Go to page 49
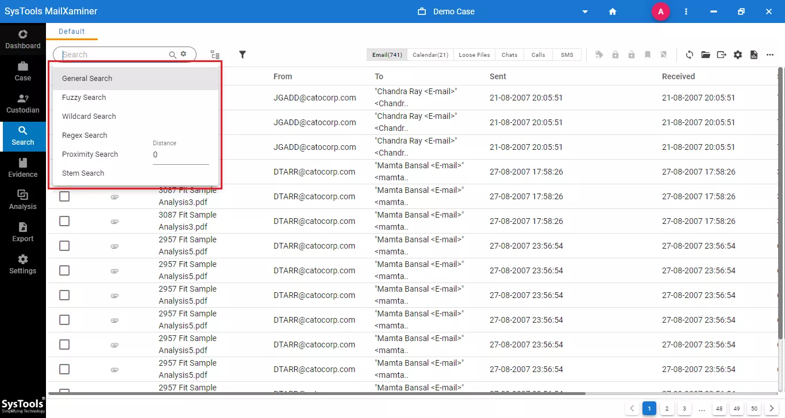Viewport: 785px width, 418px height. pyautogui.click(x=737, y=409)
